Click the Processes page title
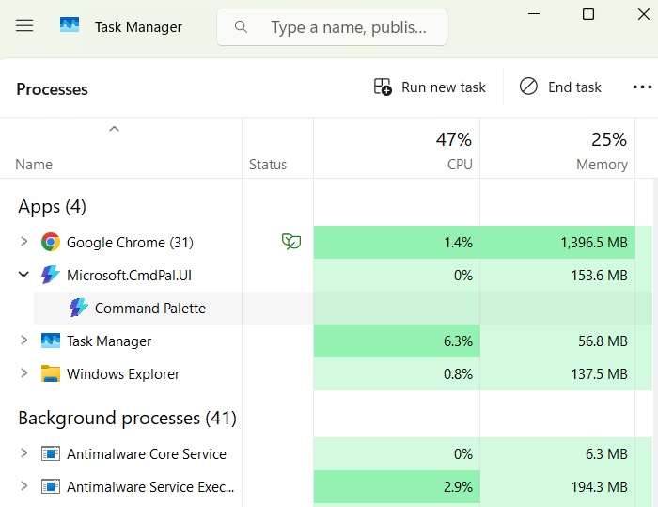 tap(52, 89)
